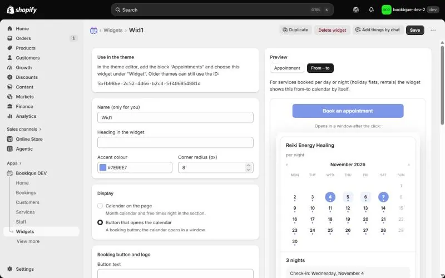This screenshot has width=445, height=278.
Task: Click the Shopify logo
Action: coord(22,10)
